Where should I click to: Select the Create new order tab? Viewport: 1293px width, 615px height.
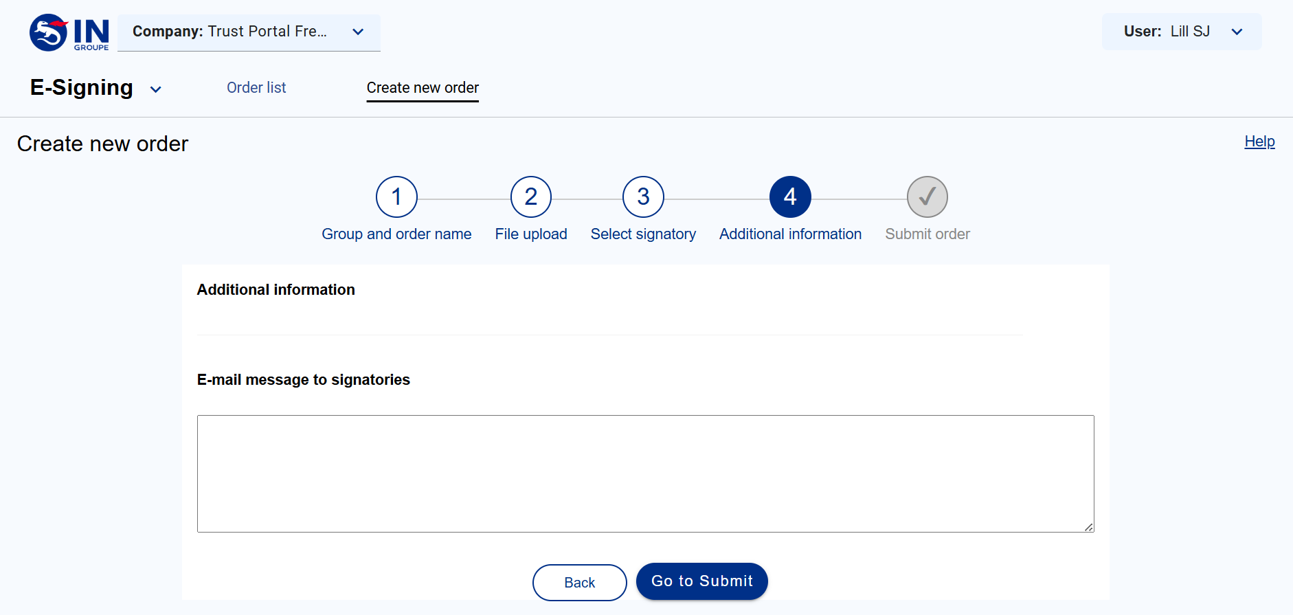(x=423, y=88)
